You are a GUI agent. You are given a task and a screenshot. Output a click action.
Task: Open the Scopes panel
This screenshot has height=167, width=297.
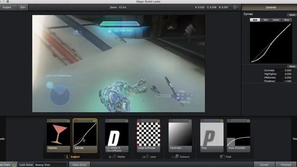point(7,7)
